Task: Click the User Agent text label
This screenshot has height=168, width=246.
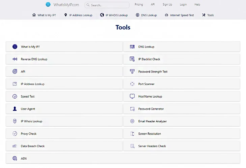Action: point(28,109)
